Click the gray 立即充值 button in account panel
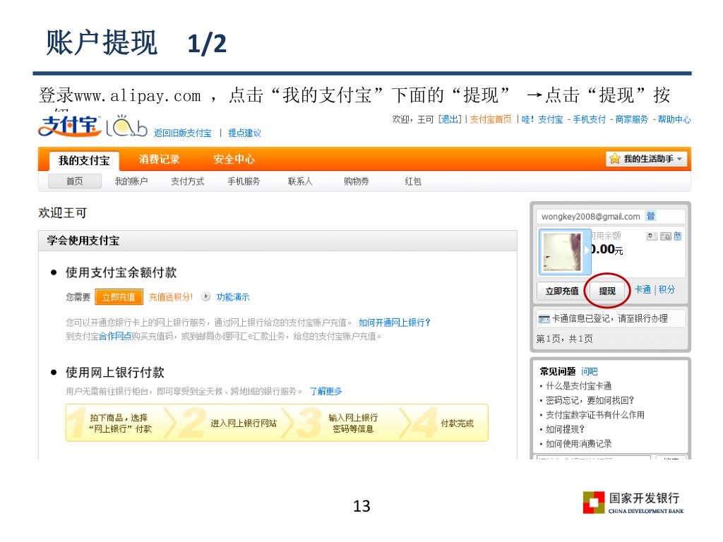This screenshot has height=542, width=723. (x=561, y=291)
